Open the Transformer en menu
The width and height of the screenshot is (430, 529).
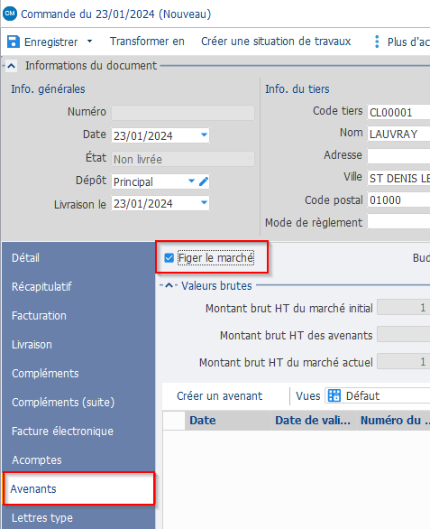[x=147, y=42]
